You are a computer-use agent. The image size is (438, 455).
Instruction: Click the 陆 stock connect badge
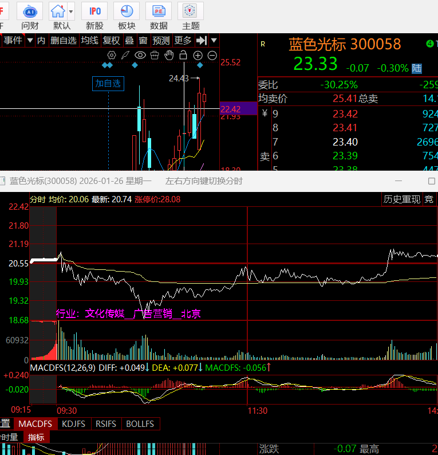point(417,69)
